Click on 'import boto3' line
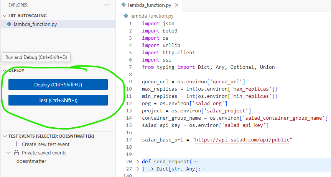The image size is (331, 177). point(160,31)
